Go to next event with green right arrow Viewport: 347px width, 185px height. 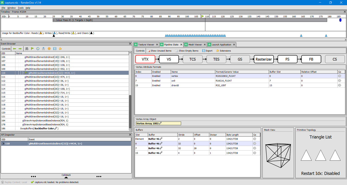tap(20, 49)
